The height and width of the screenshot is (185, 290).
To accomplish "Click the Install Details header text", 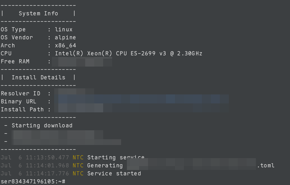I will click(38, 77).
